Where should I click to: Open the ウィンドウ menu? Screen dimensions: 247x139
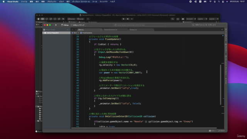click(103, 2)
